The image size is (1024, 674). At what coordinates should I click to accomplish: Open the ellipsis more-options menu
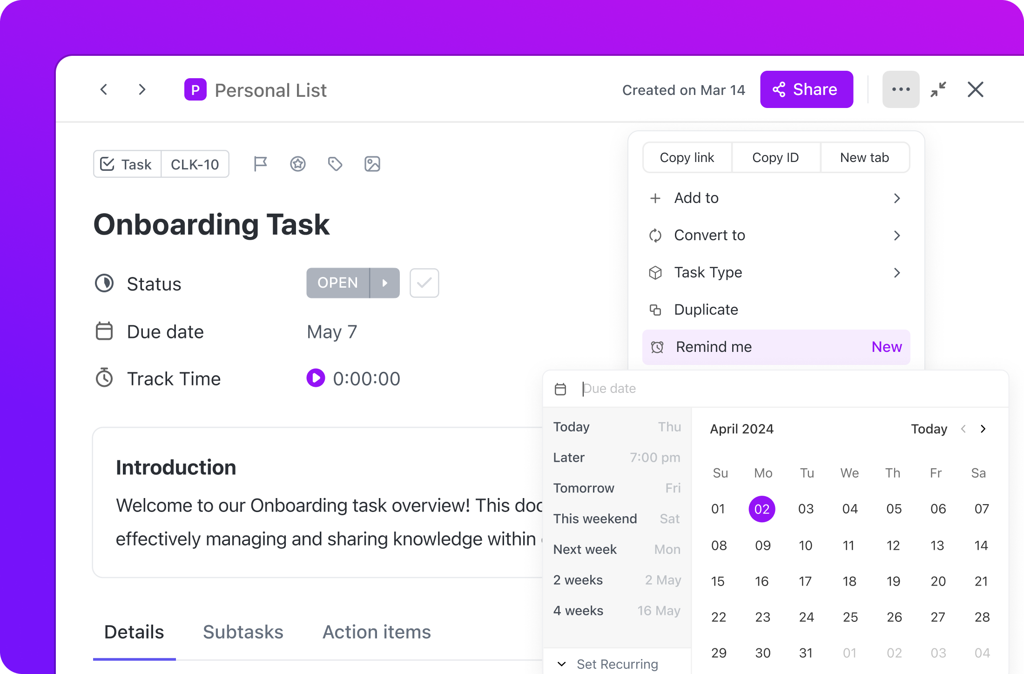901,89
